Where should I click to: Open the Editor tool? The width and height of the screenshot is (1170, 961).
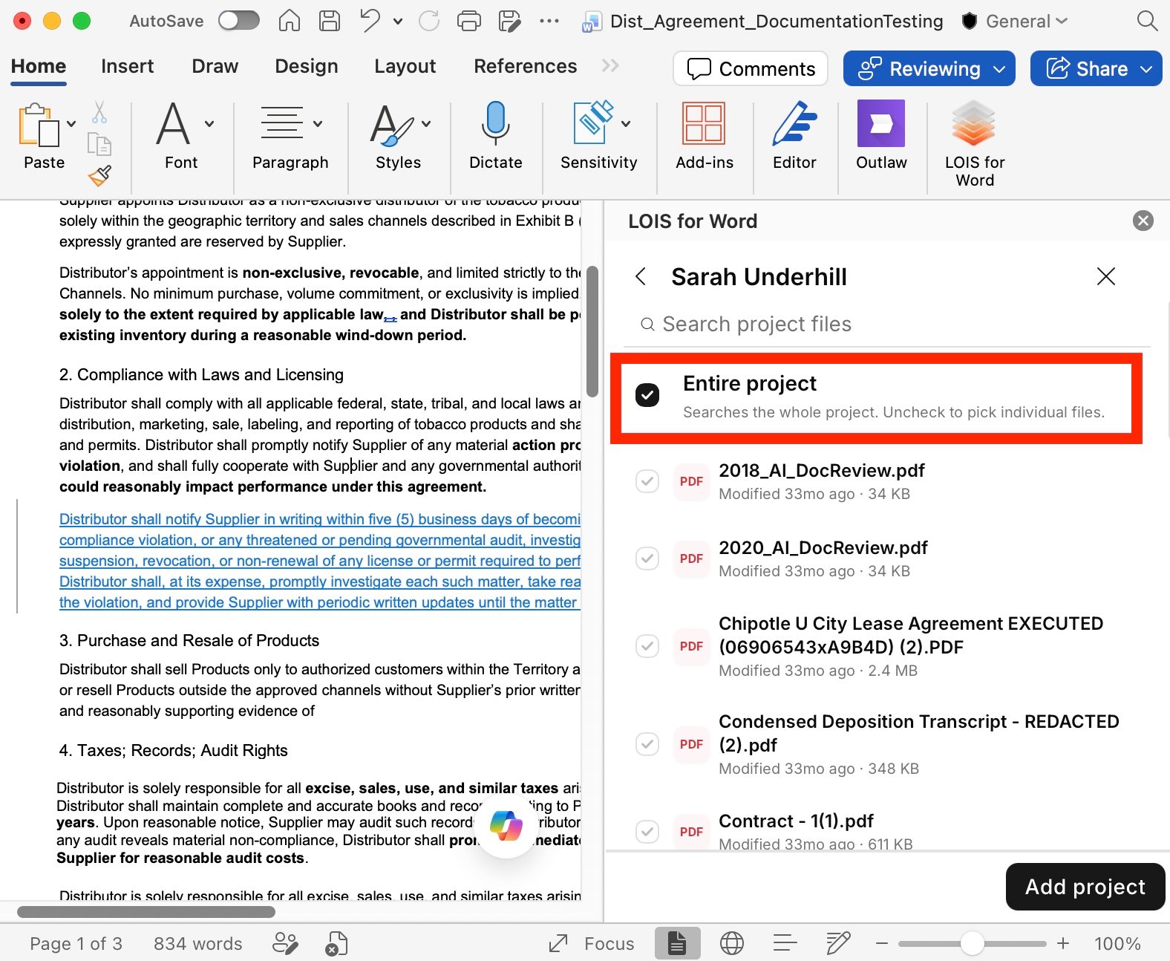[794, 136]
